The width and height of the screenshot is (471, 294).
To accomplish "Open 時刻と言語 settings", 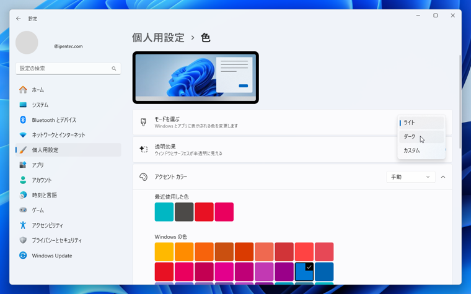I will tap(68, 195).
